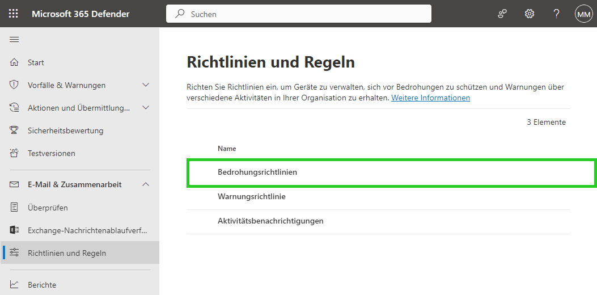Screen dimensions: 597x295
Task: Expand Aktionen und Übermittlung chevron
Action: click(x=146, y=108)
